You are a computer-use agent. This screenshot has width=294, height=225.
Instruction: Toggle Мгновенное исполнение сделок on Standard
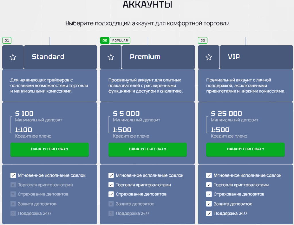point(13,175)
